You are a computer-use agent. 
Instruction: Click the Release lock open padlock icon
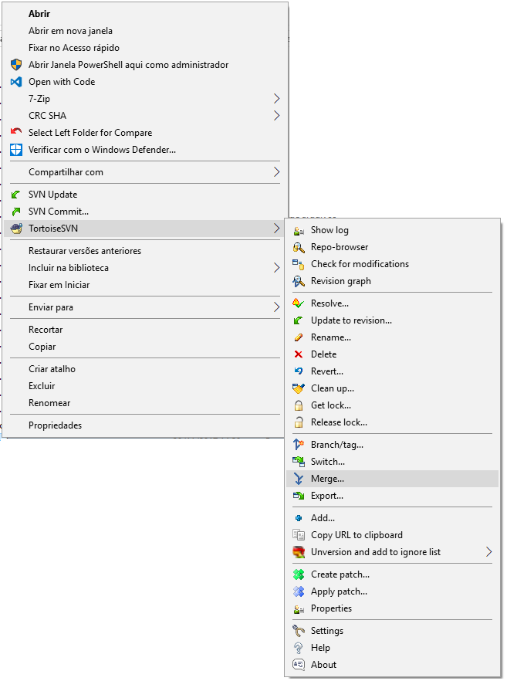click(299, 422)
